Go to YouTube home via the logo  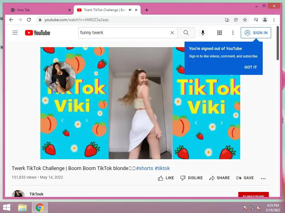[x=38, y=33]
